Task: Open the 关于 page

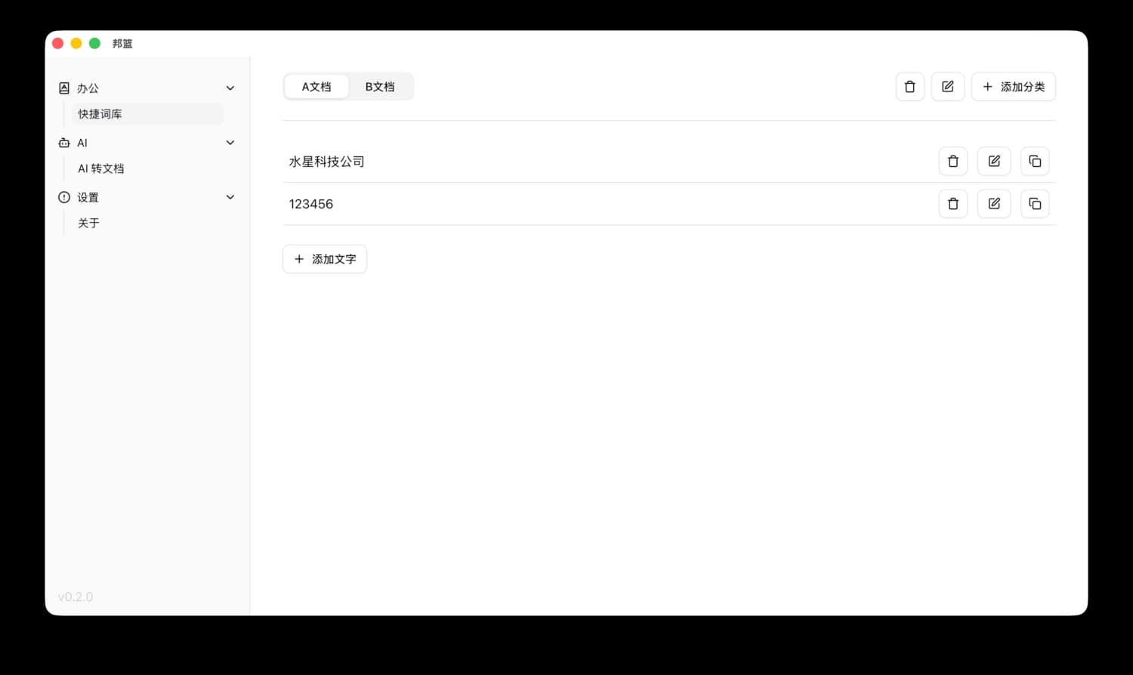Action: click(88, 223)
